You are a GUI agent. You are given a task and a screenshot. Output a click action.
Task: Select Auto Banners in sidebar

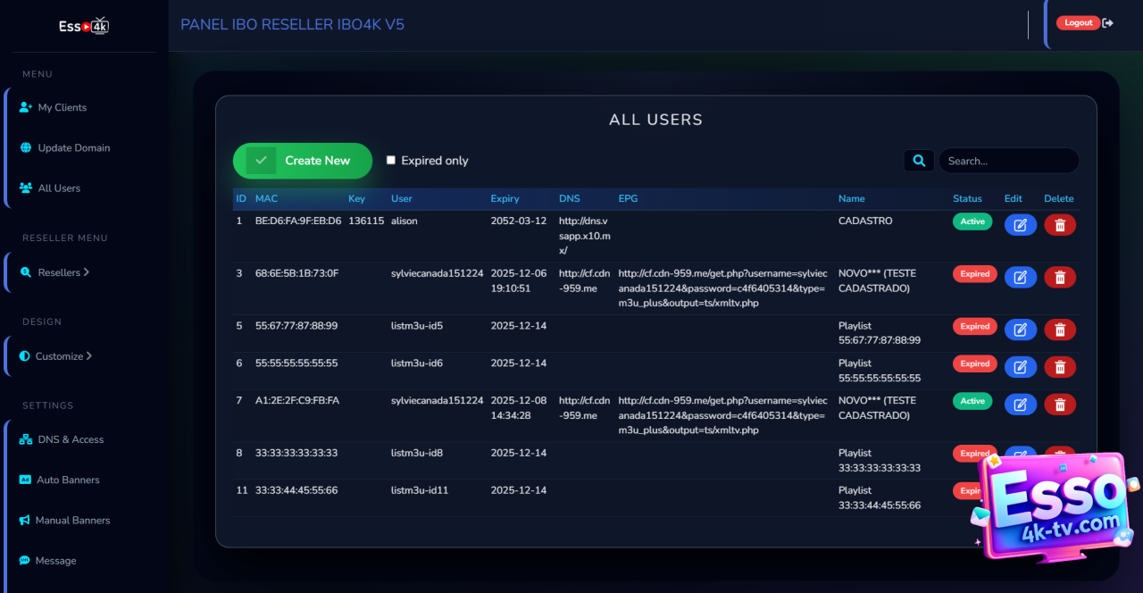click(68, 480)
